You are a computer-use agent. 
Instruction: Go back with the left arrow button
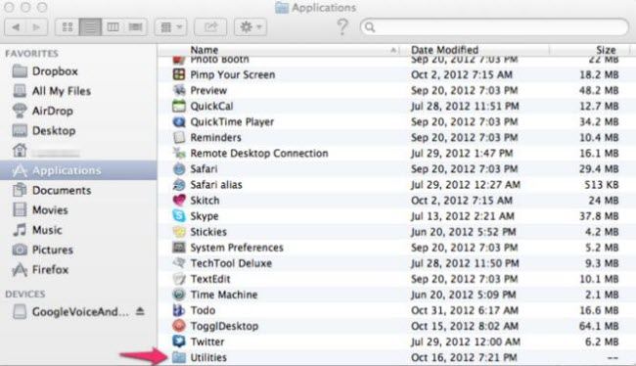pos(16,27)
